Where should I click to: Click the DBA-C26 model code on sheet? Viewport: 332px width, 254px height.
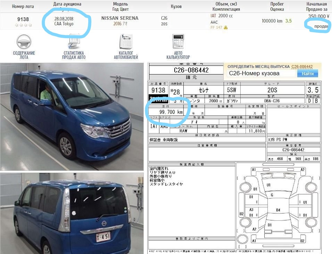[x=272, y=101]
